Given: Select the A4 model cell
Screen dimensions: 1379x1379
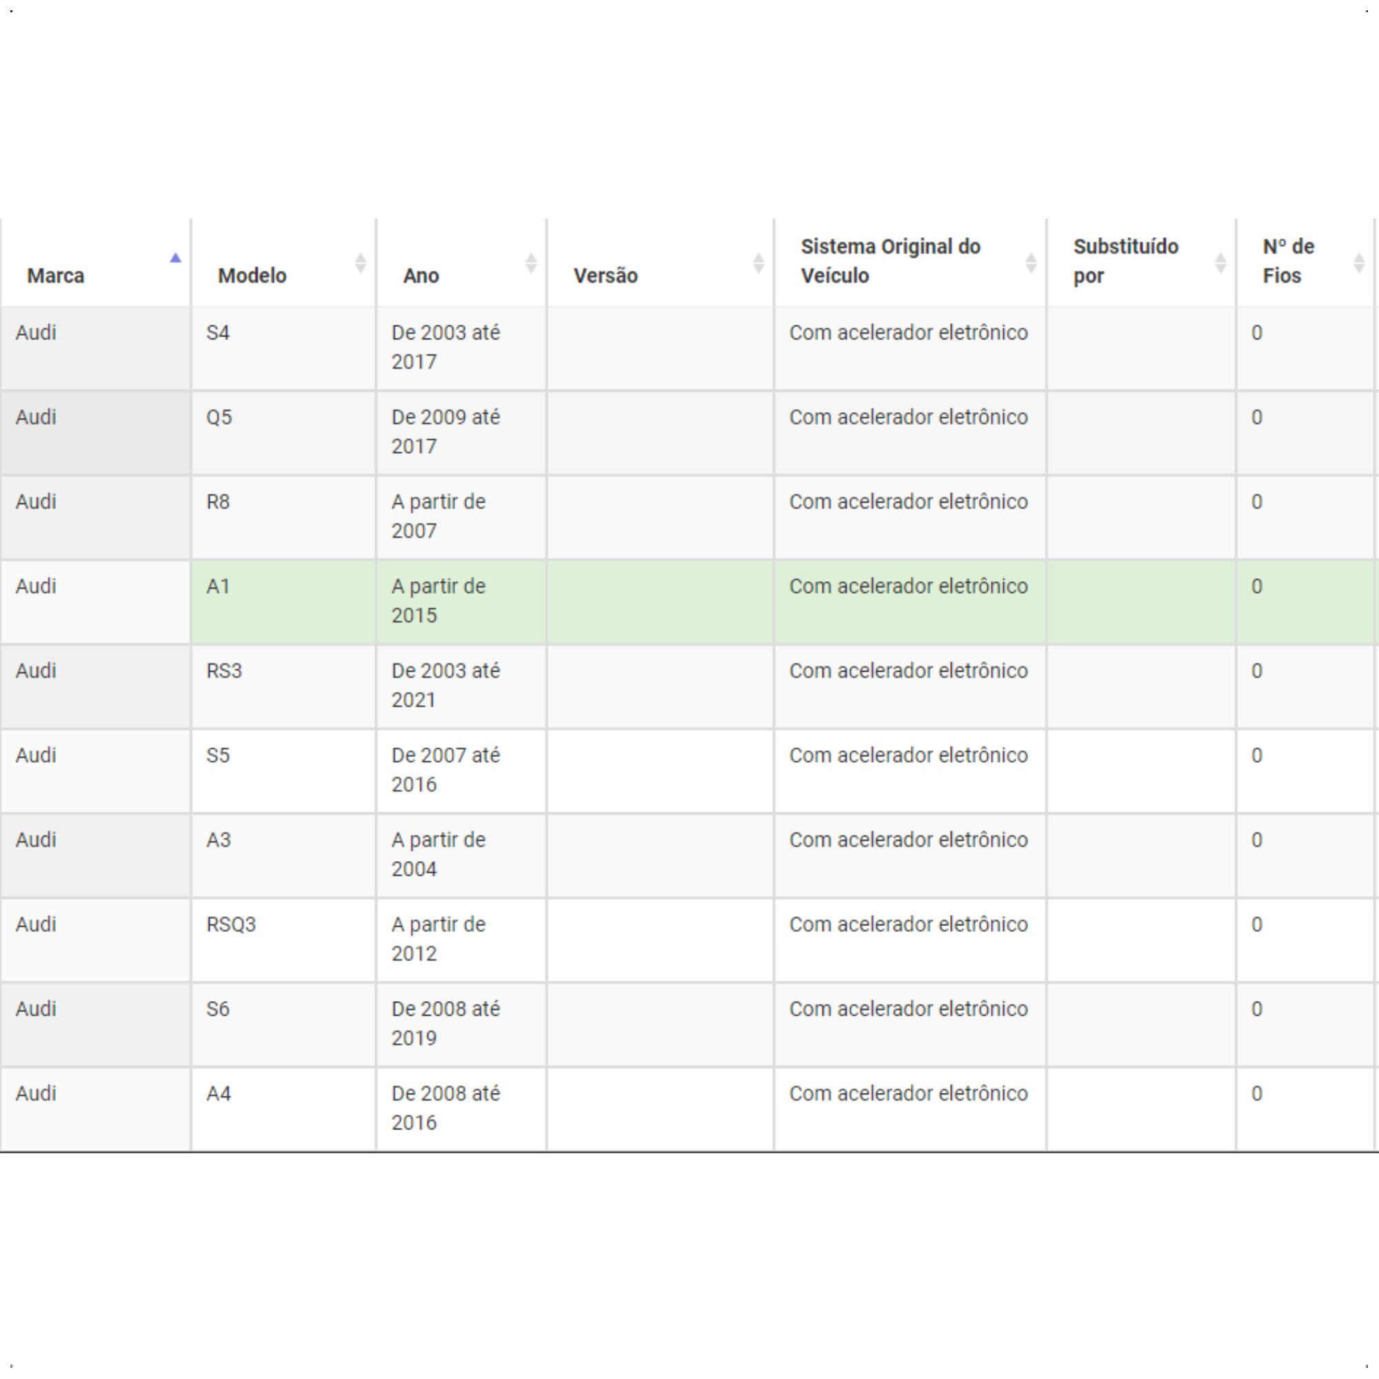Looking at the screenshot, I should point(283,1109).
